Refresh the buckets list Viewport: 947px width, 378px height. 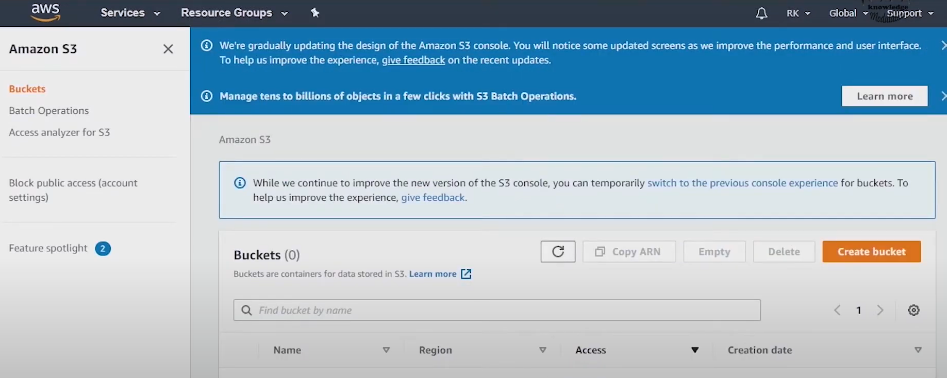(558, 251)
